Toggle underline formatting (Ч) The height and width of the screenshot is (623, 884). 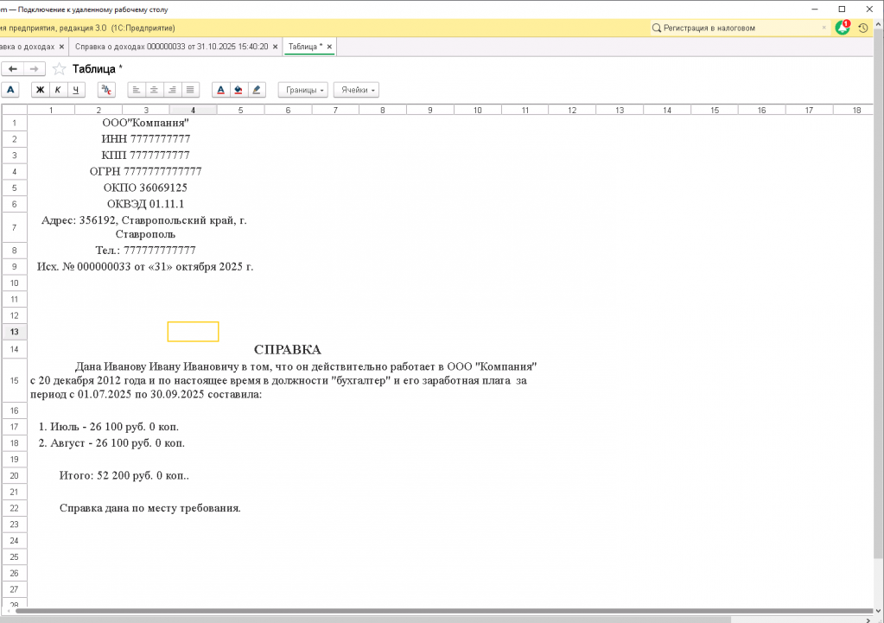click(x=75, y=90)
